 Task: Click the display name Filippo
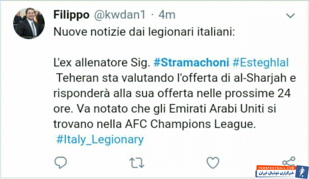tap(71, 15)
